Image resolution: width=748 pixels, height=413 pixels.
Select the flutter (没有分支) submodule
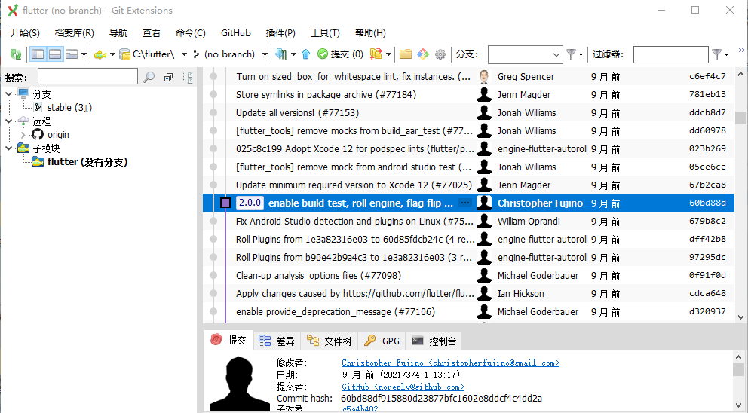click(x=87, y=162)
